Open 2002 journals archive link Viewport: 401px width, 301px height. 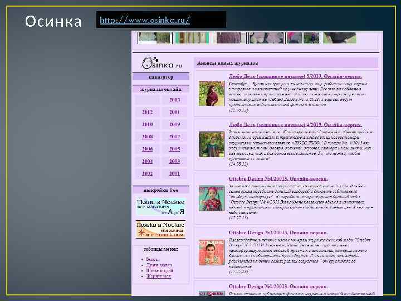pyautogui.click(x=147, y=174)
